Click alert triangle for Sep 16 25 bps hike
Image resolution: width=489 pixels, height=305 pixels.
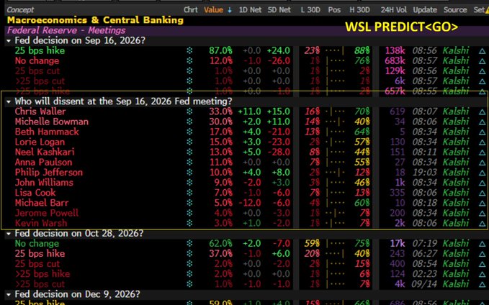[482, 51]
